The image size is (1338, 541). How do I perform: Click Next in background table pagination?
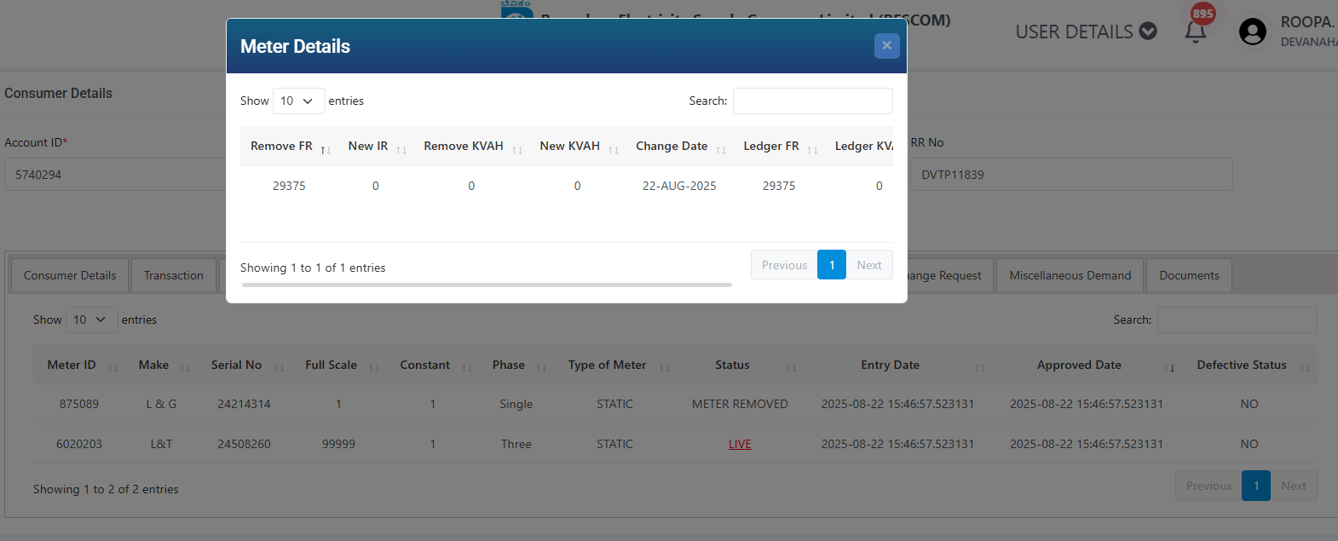pyautogui.click(x=1294, y=486)
